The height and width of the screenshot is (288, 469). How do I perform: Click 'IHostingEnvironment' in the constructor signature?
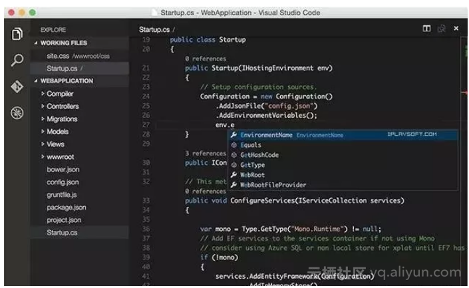(x=277, y=69)
